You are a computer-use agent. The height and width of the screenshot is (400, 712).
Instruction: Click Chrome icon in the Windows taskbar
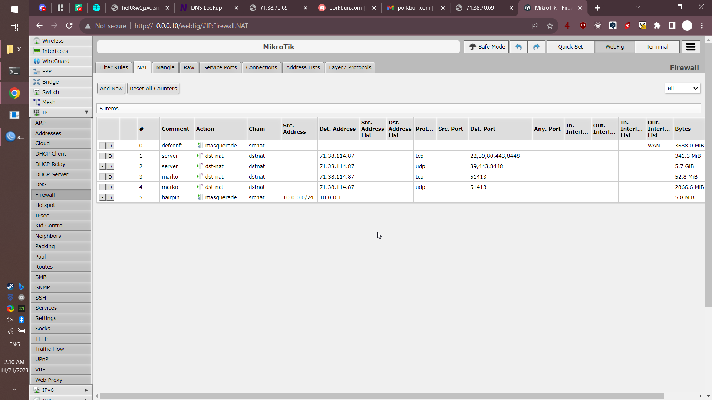14,93
